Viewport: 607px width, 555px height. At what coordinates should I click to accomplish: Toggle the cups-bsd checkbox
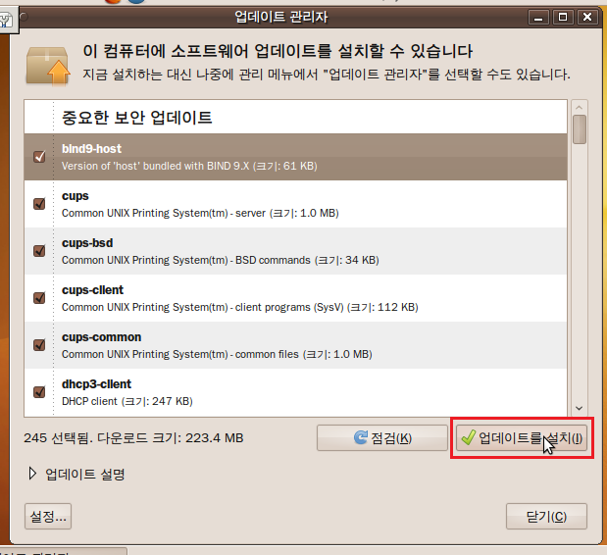[39, 251]
